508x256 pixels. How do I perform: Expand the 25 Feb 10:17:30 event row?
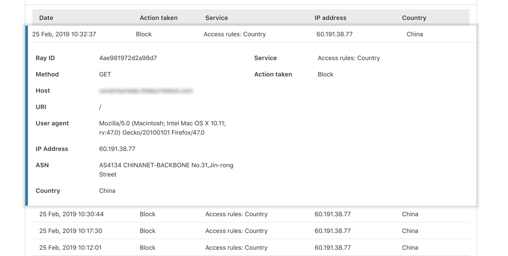click(71, 231)
